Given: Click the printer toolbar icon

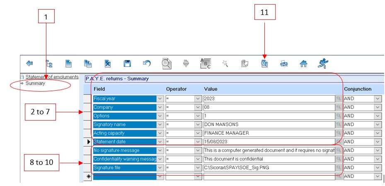Looking at the screenshot, I should (284, 63).
